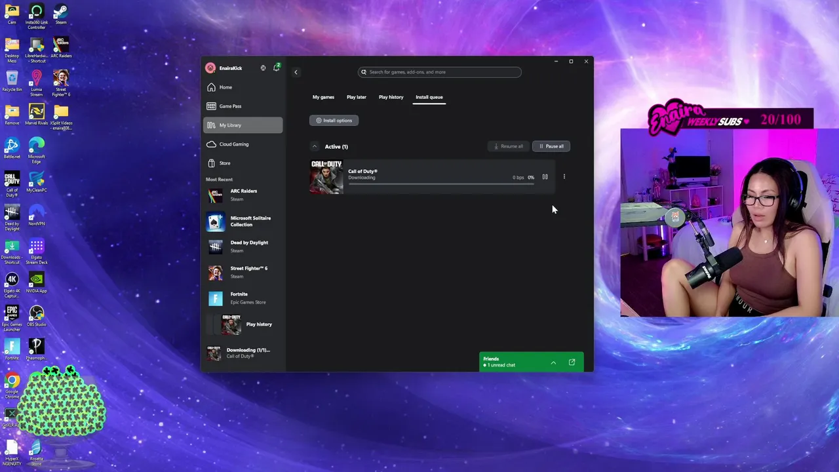Open Insta360 Link Controller desktop icon
The image size is (839, 472).
point(36,16)
